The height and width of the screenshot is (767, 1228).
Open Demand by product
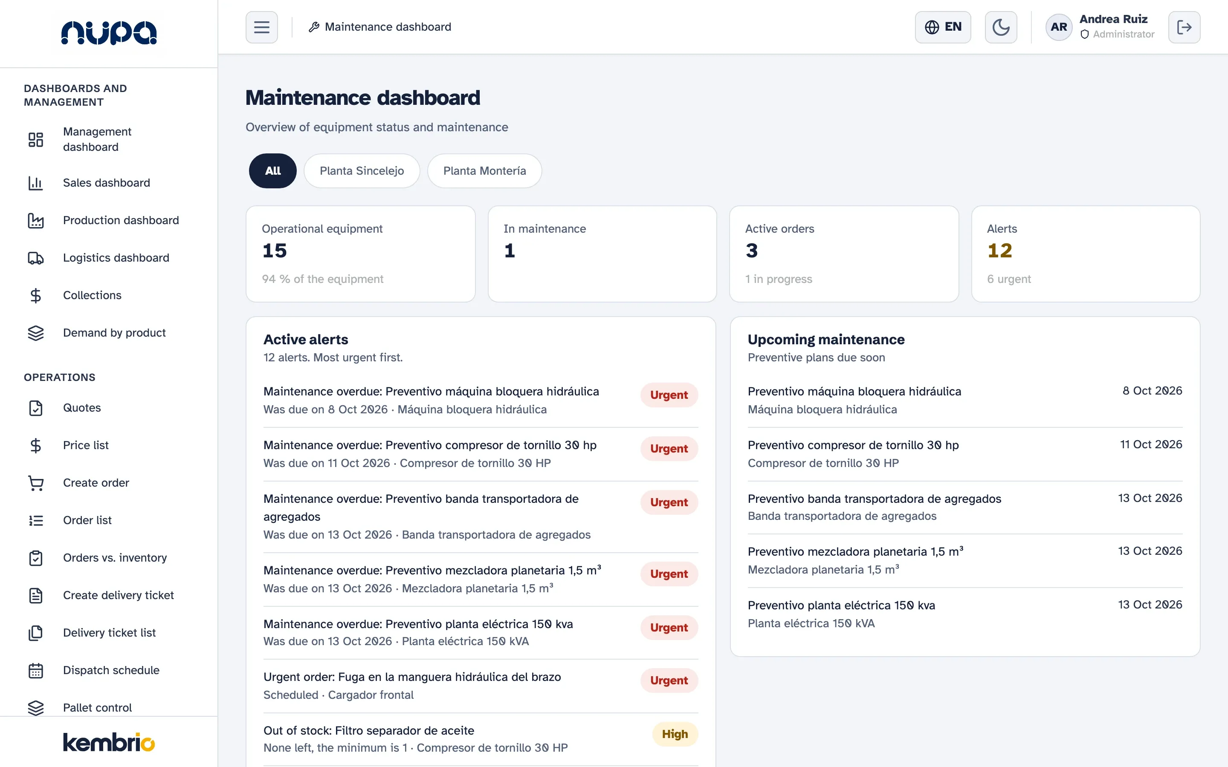114,333
